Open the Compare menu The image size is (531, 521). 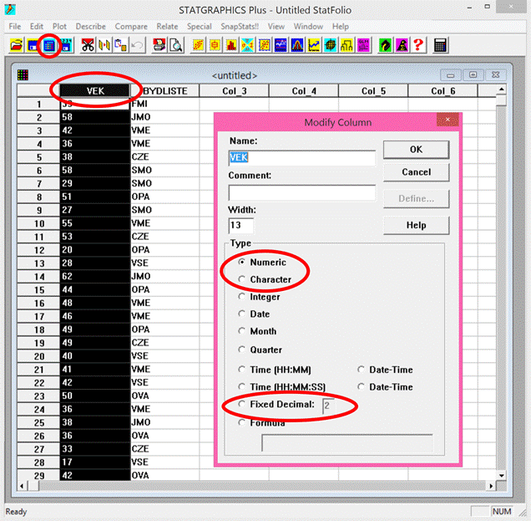[131, 27]
